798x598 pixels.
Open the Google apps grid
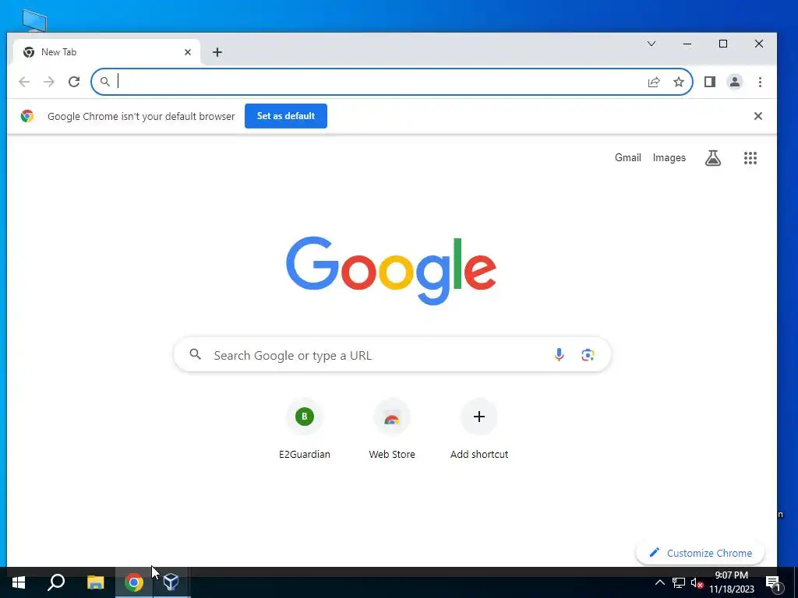tap(750, 158)
